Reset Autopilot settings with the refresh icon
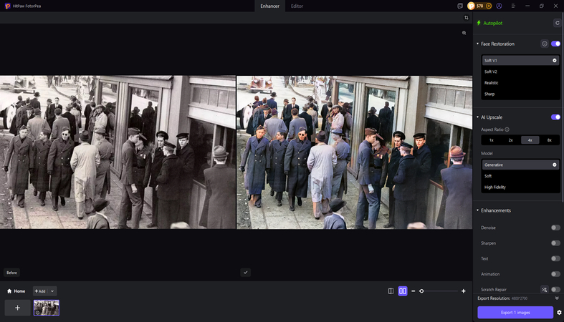This screenshot has height=322, width=564. click(556, 23)
